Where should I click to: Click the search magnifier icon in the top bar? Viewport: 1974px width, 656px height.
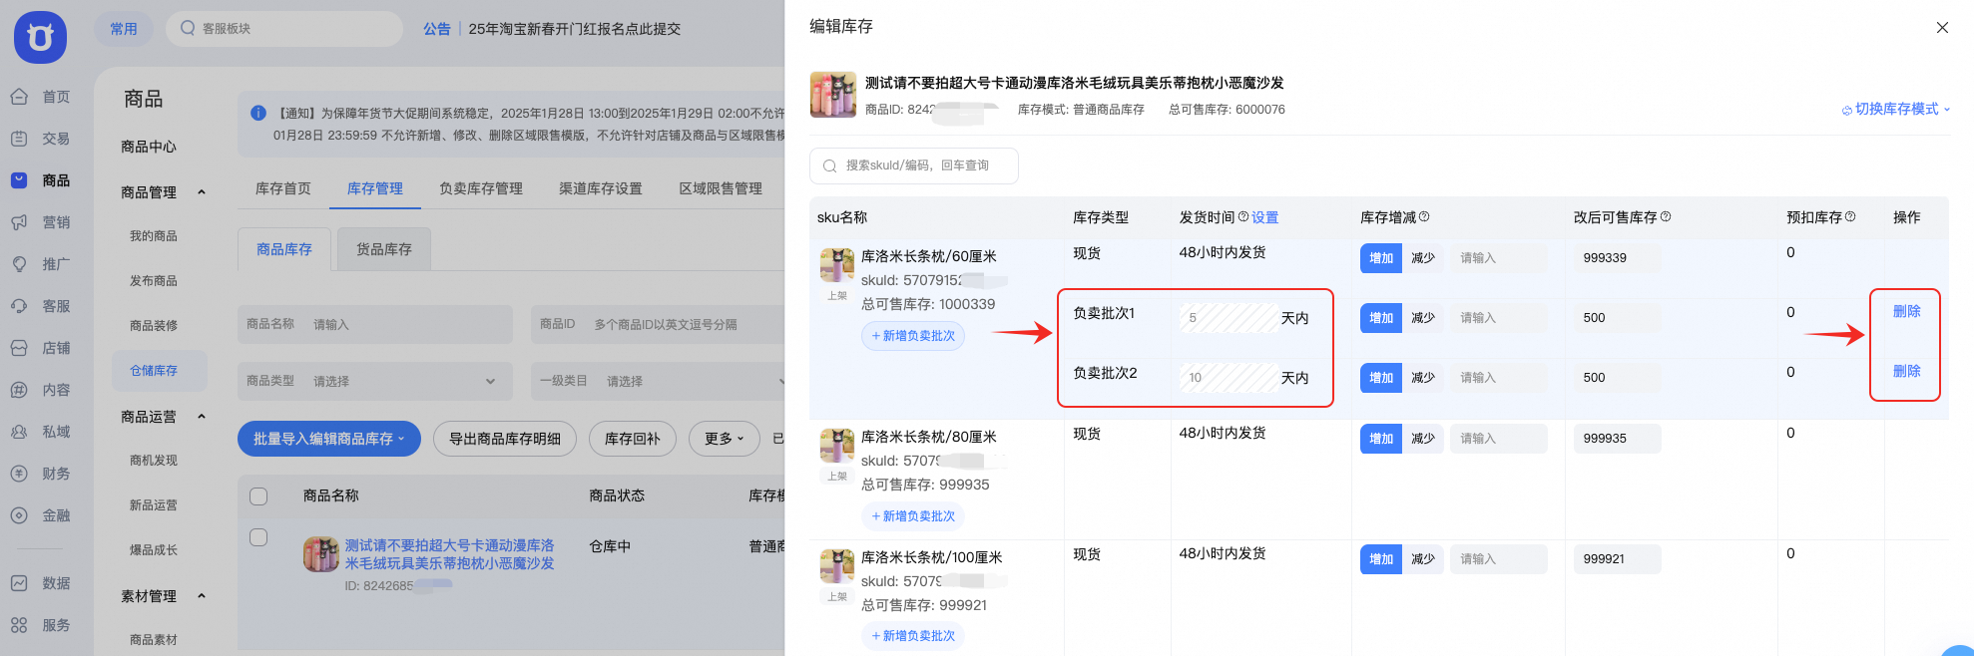coord(188,28)
